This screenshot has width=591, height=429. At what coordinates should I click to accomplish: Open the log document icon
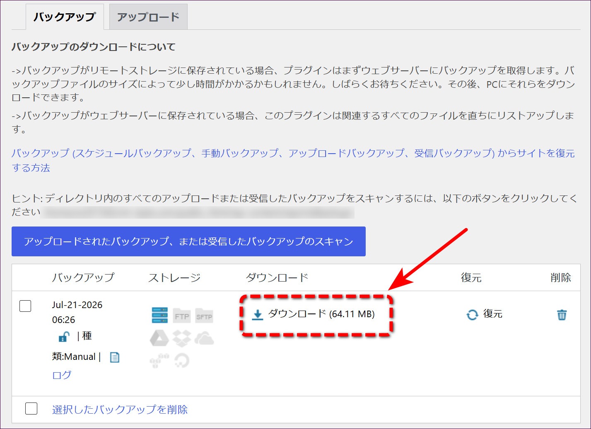[115, 357]
